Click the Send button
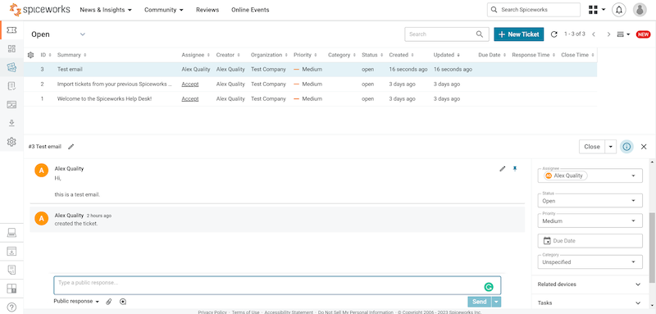 click(x=480, y=302)
